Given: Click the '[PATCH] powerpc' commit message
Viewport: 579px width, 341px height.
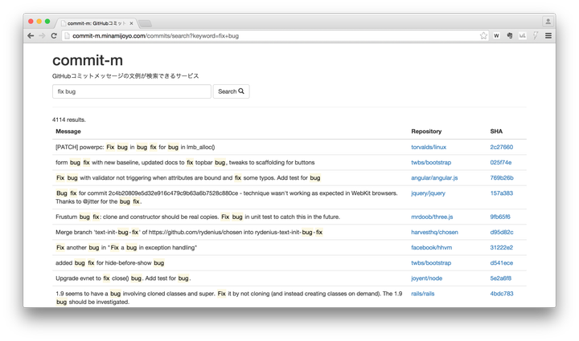Looking at the screenshot, I should pos(135,147).
